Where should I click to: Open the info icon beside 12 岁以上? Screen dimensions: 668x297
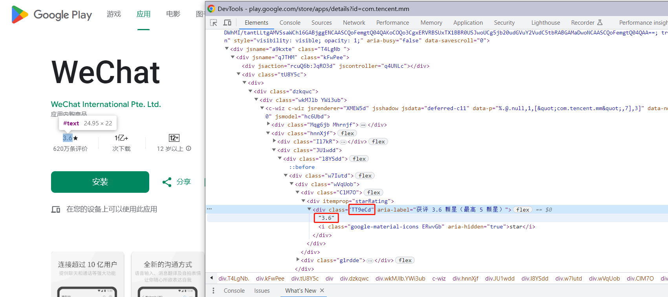click(189, 148)
